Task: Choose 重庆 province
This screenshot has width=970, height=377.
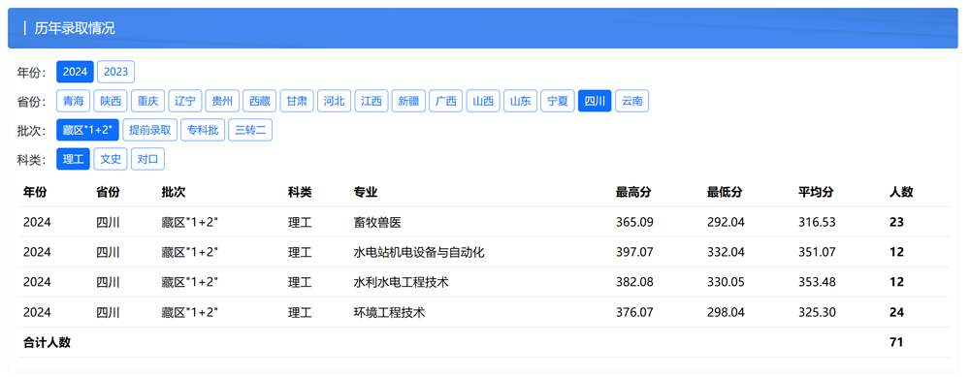Action: click(x=147, y=102)
